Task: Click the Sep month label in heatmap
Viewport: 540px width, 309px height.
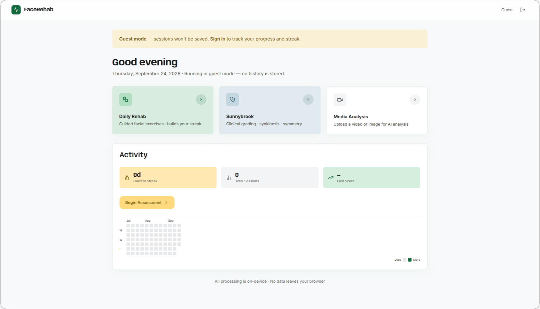Action: (171, 220)
